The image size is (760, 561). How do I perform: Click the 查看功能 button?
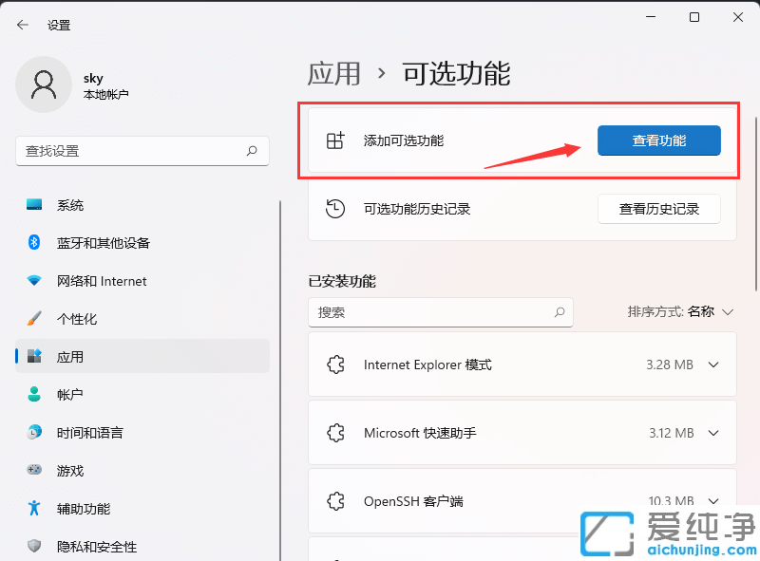[x=658, y=140]
